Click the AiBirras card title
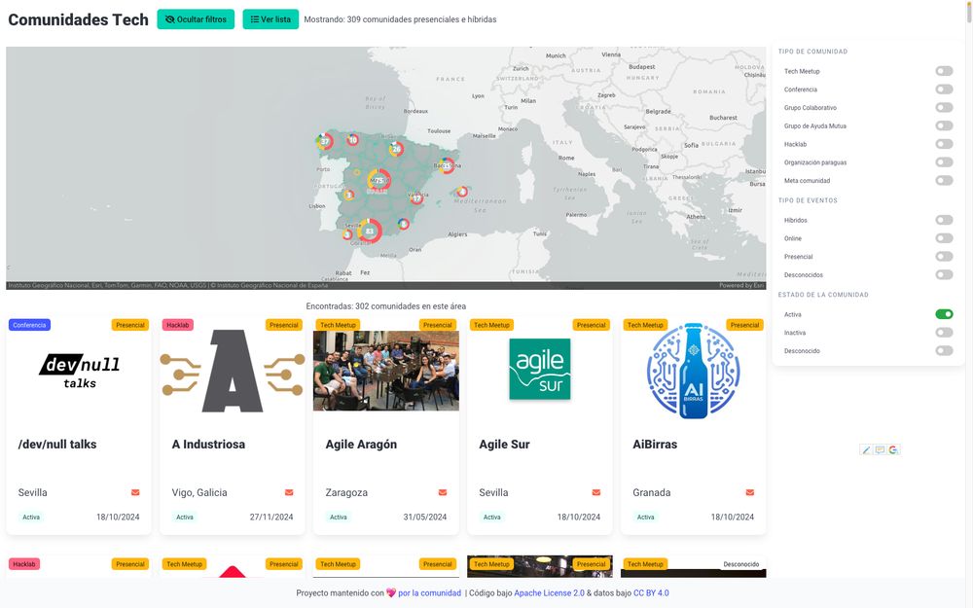This screenshot has width=973, height=608. (655, 445)
